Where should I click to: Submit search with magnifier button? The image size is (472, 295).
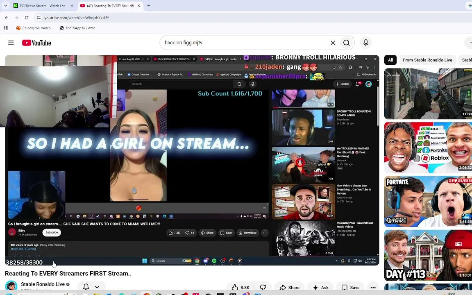point(347,43)
